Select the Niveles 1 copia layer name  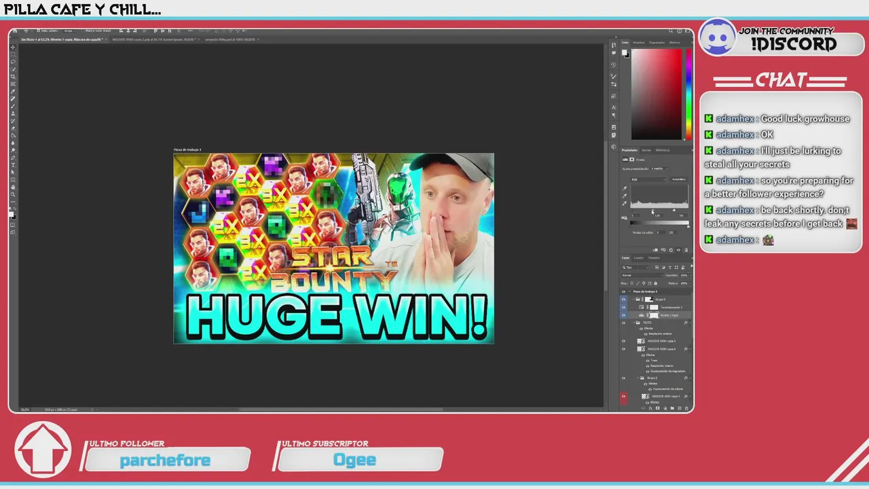(x=669, y=315)
